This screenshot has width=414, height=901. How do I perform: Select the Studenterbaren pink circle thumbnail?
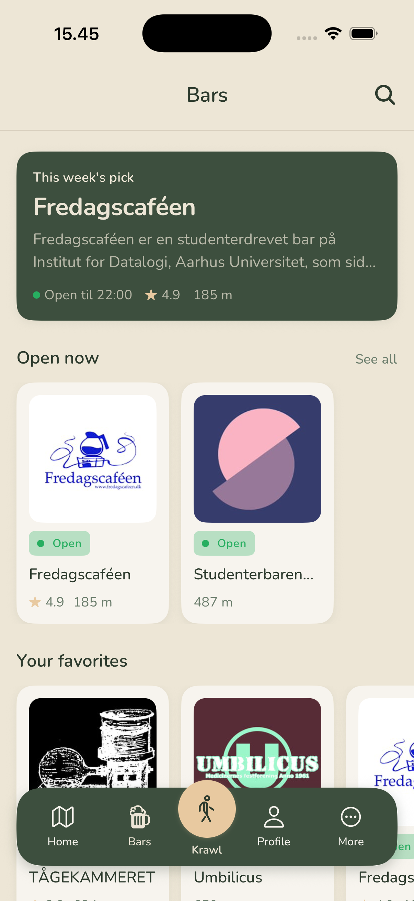coord(257,458)
